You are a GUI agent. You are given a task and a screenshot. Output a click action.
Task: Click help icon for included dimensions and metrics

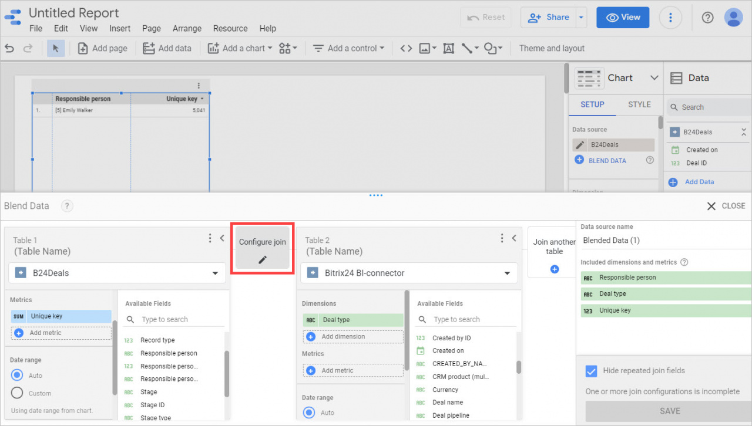pos(684,262)
